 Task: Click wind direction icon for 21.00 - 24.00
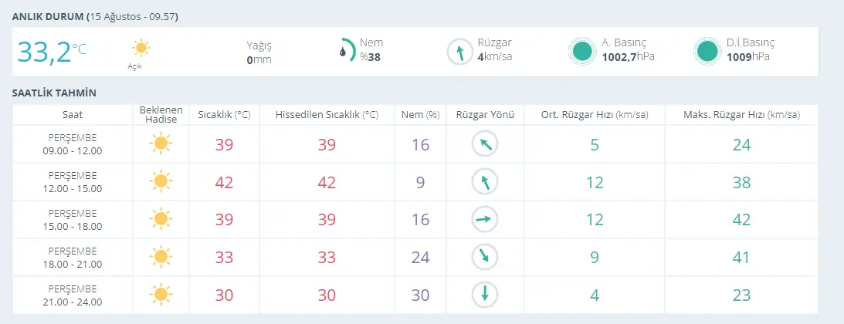tap(485, 294)
